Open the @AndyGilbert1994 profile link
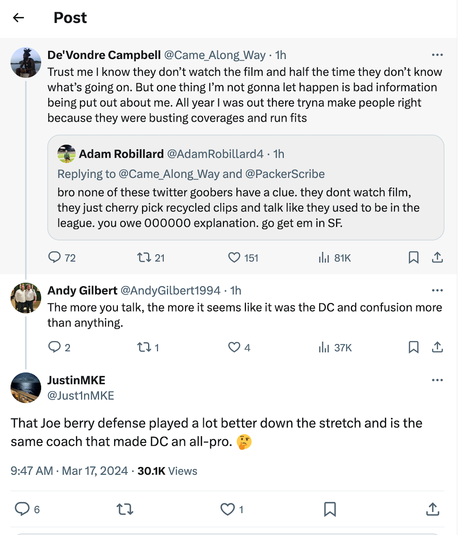 (x=170, y=290)
